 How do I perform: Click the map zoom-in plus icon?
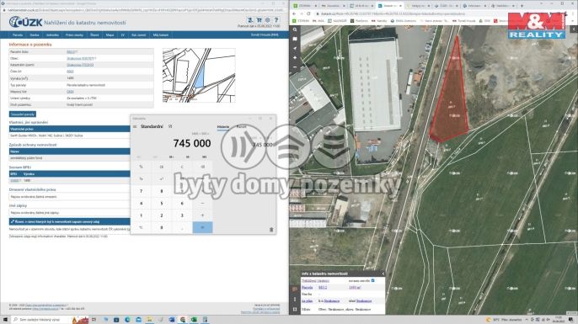tap(295, 58)
